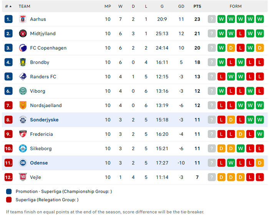Click the Midtjylland club crest
Viewport: 269px width, 215px height.
(x=23, y=34)
